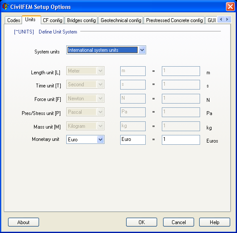Open the CF config tab

[52, 20]
